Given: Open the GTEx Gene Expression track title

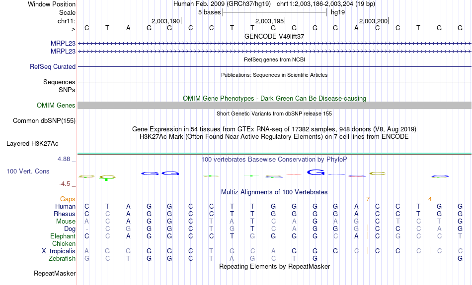Looking at the screenshot, I should click(x=274, y=129).
